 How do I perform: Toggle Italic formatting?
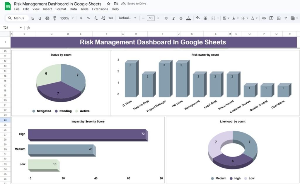pos(173,18)
